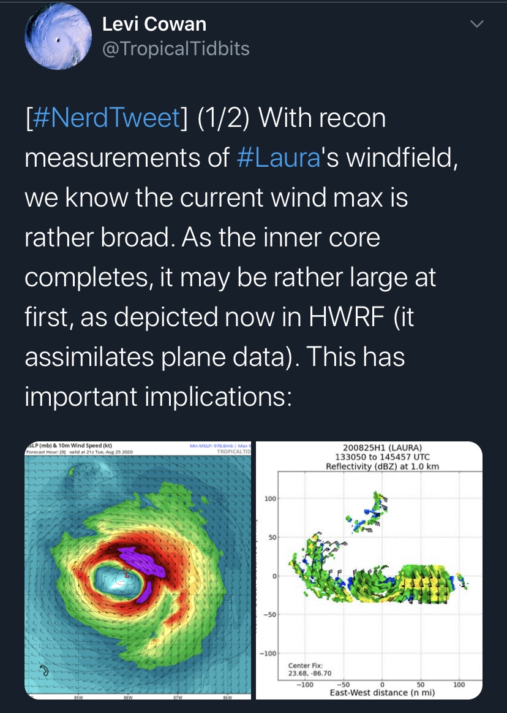
Task: Open the HWRF wind speed map image
Action: 138,570
